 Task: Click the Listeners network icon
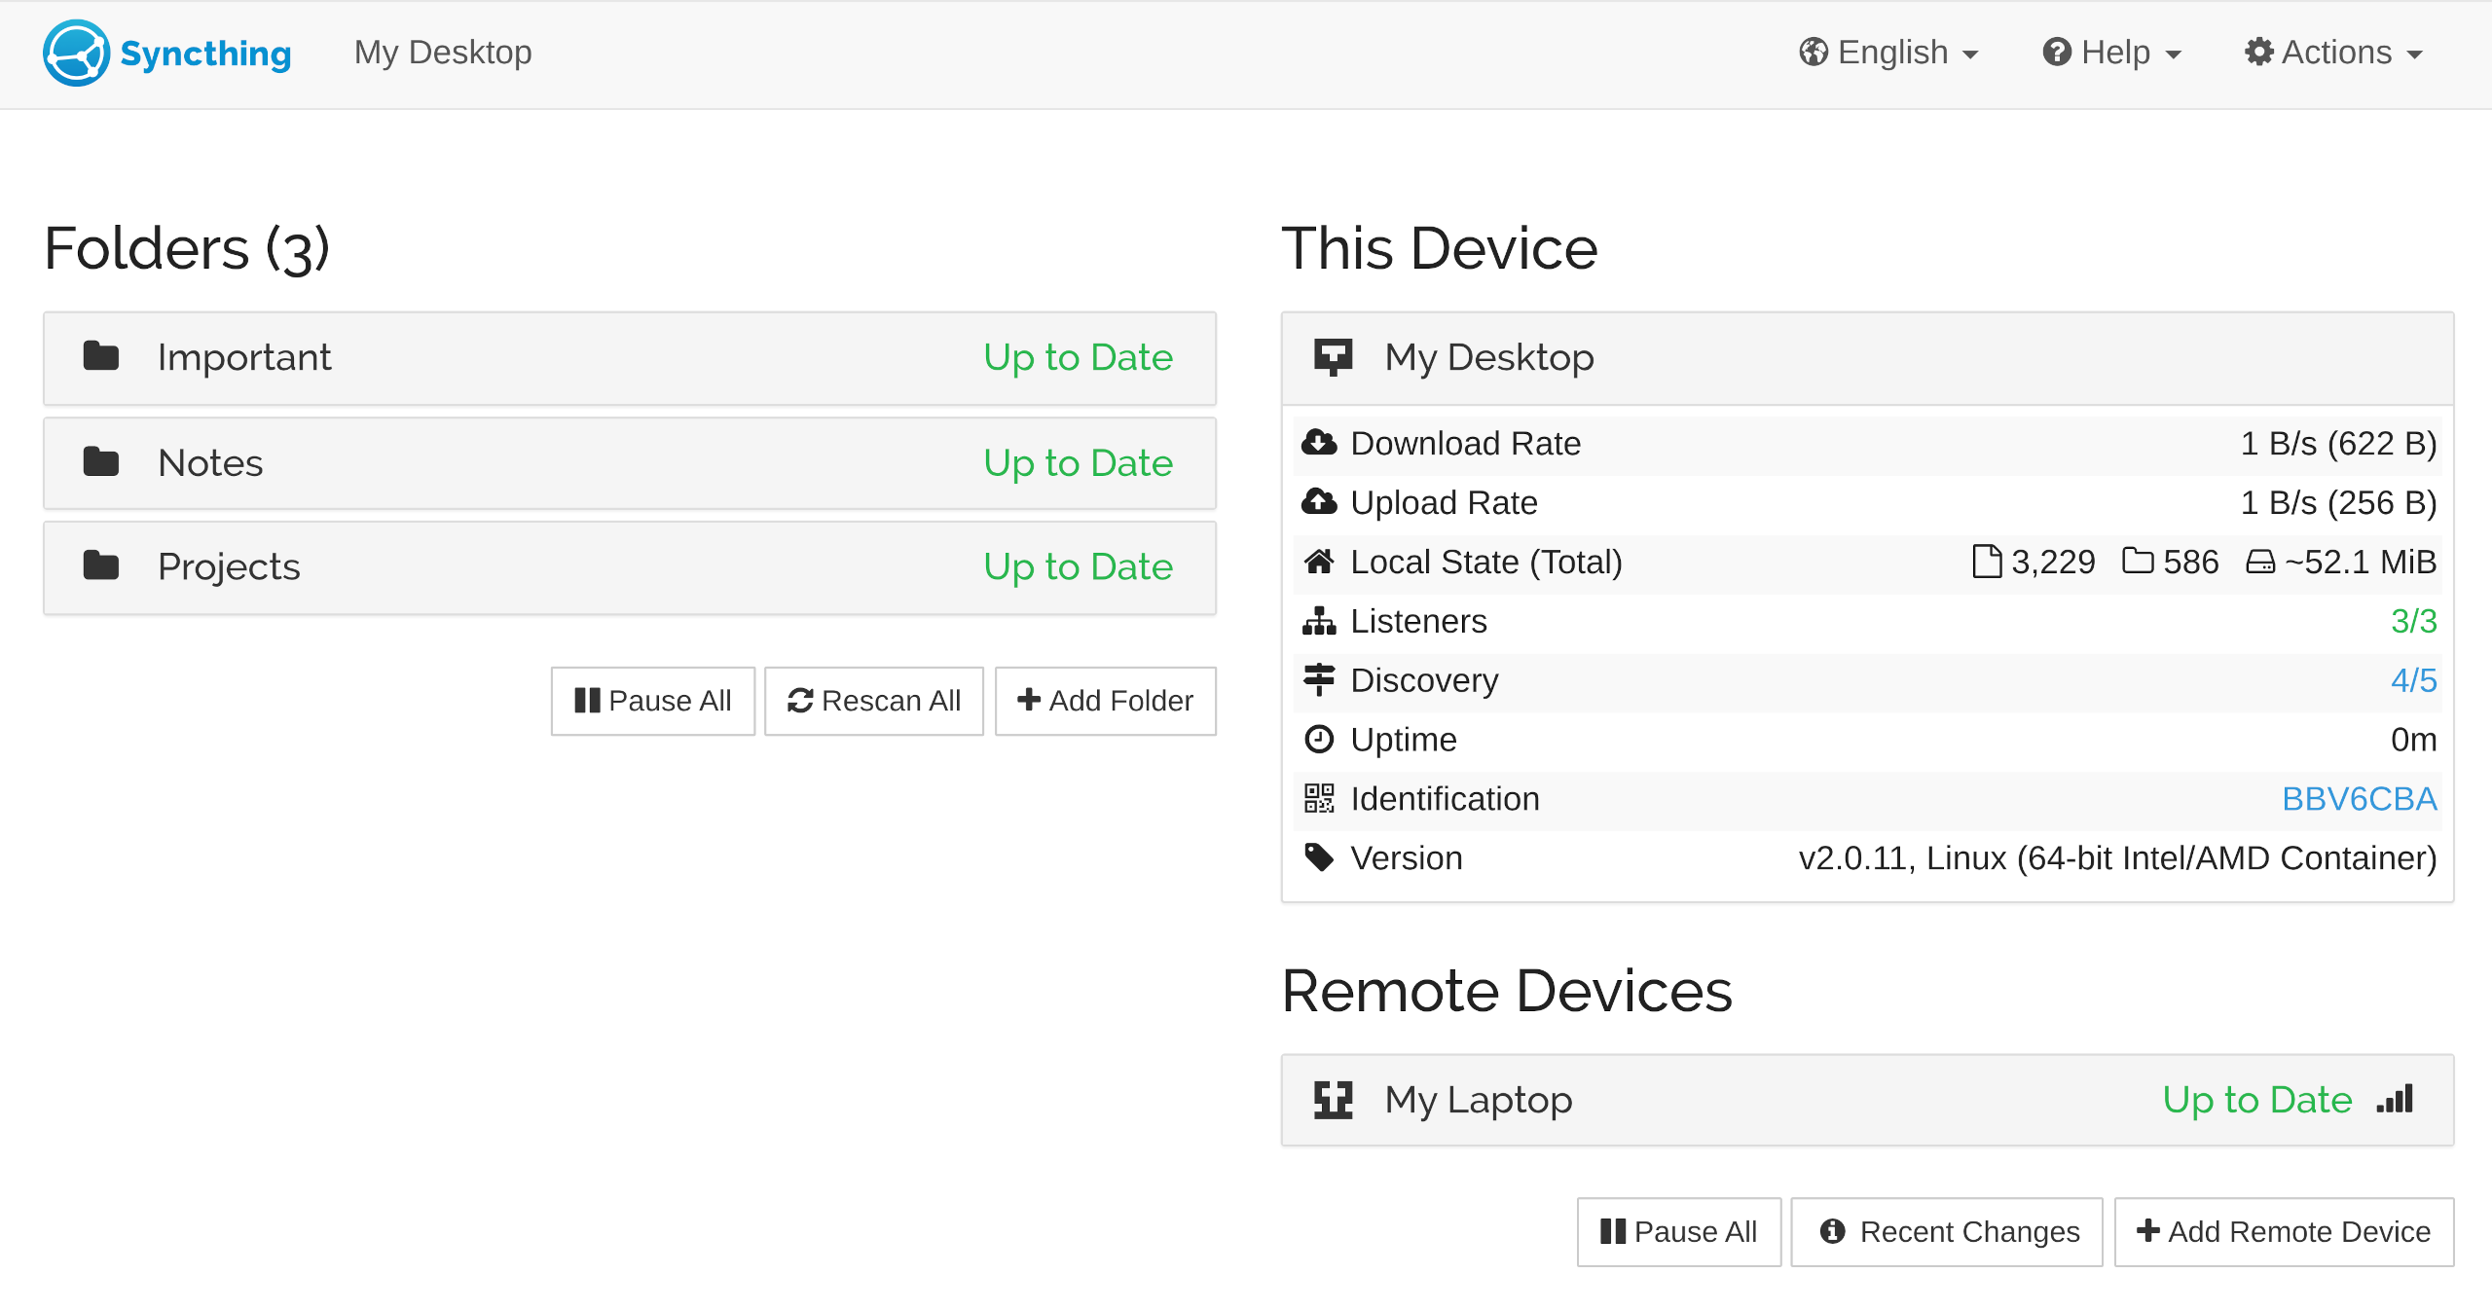click(x=1319, y=621)
